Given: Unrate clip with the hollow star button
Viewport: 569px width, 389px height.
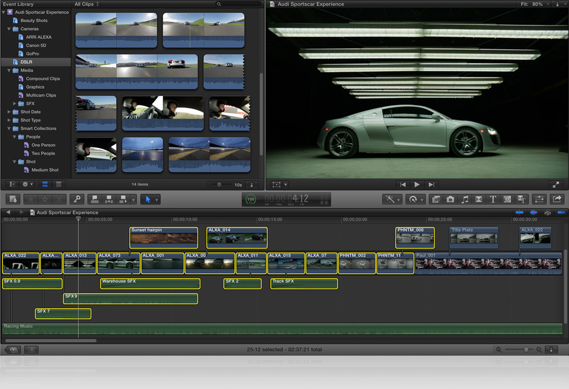Looking at the screenshot, I should 45,199.
